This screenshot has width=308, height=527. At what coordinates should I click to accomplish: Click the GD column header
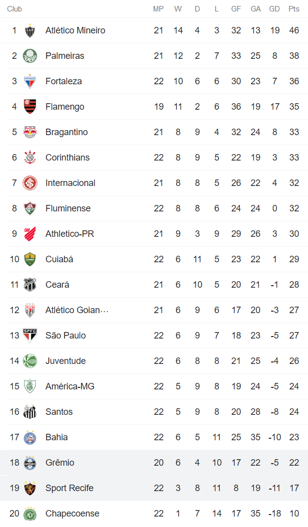click(275, 9)
